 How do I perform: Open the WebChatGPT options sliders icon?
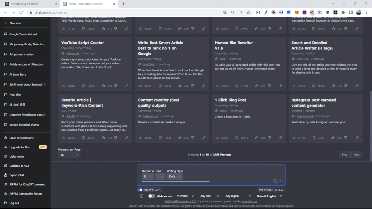coord(141,196)
